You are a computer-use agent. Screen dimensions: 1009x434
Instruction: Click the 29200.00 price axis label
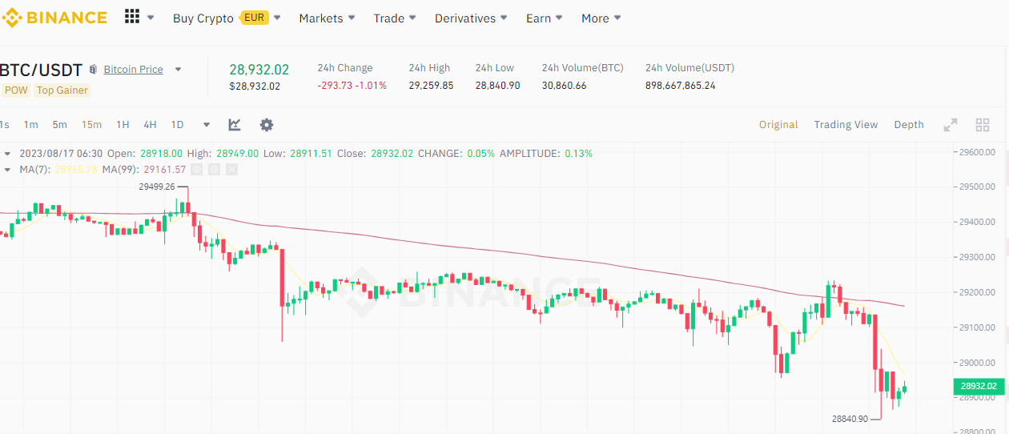978,292
